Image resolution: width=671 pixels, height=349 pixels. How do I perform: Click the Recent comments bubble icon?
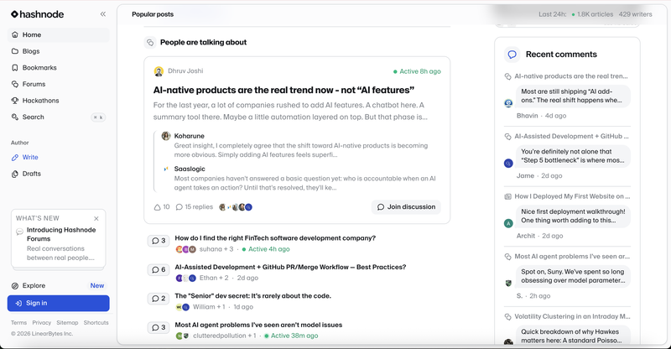pyautogui.click(x=512, y=55)
